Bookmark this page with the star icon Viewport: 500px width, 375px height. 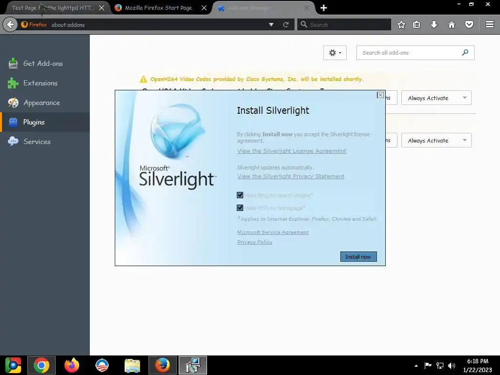point(401,24)
